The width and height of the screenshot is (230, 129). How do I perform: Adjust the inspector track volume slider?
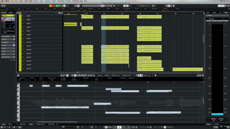point(10,23)
